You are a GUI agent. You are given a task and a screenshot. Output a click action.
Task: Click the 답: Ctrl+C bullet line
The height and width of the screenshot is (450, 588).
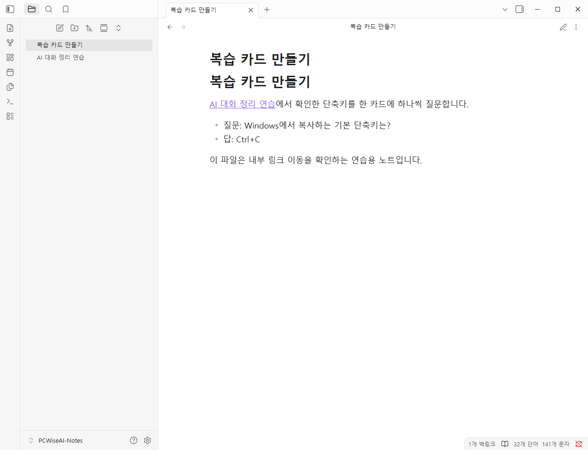pos(242,140)
